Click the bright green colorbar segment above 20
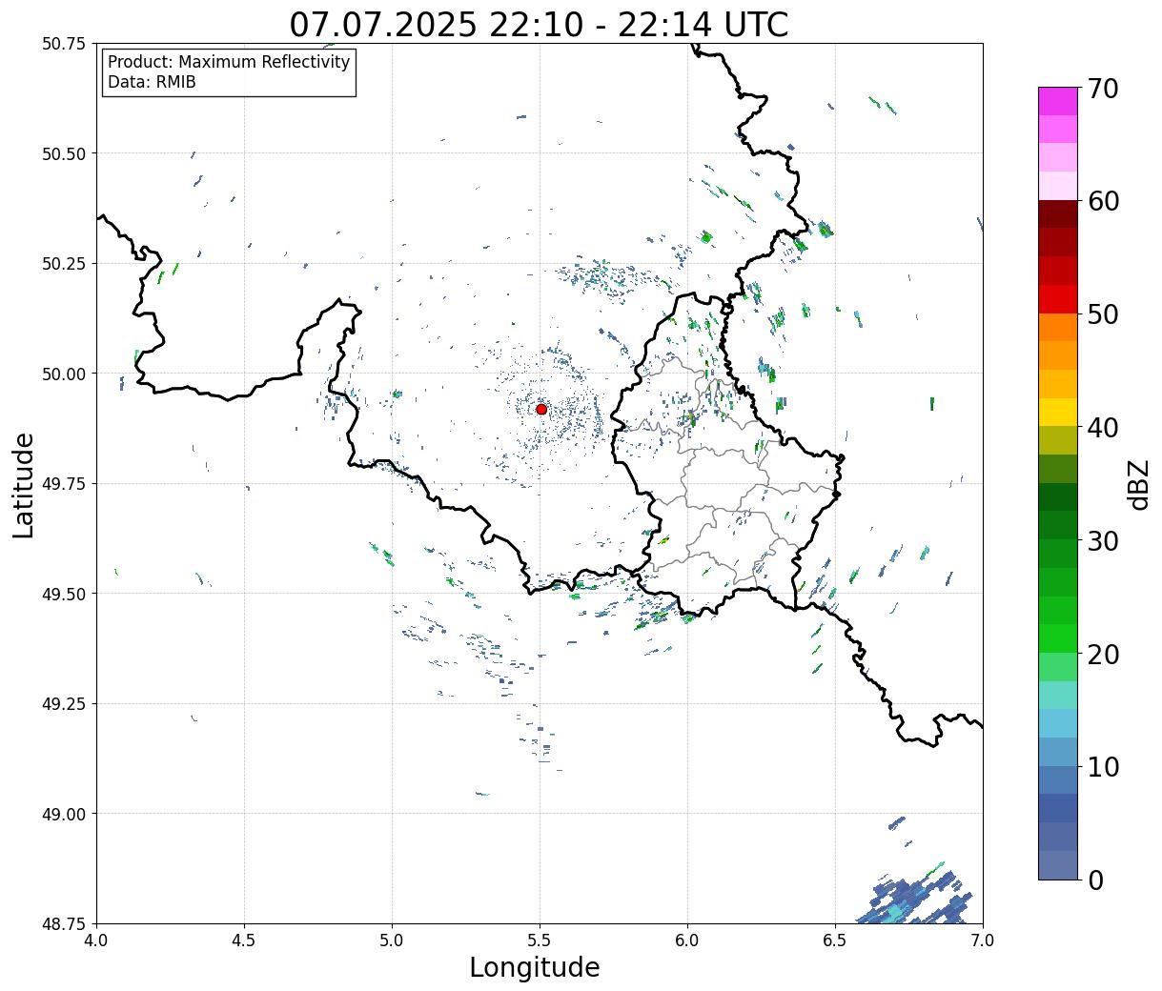 (x=1058, y=638)
